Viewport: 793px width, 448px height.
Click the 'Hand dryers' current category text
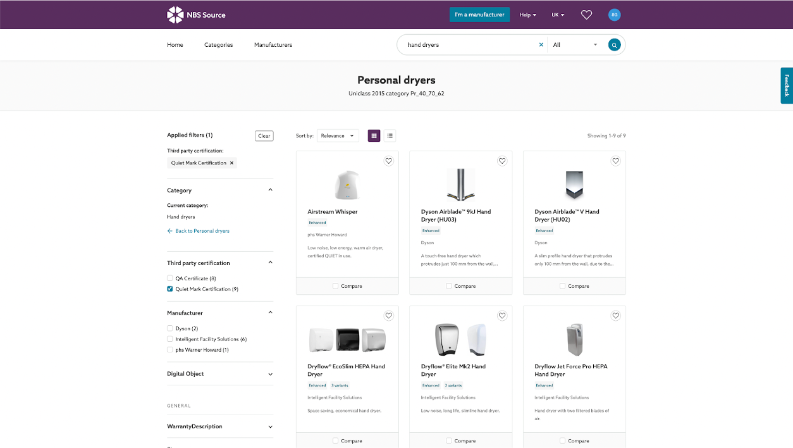point(181,217)
